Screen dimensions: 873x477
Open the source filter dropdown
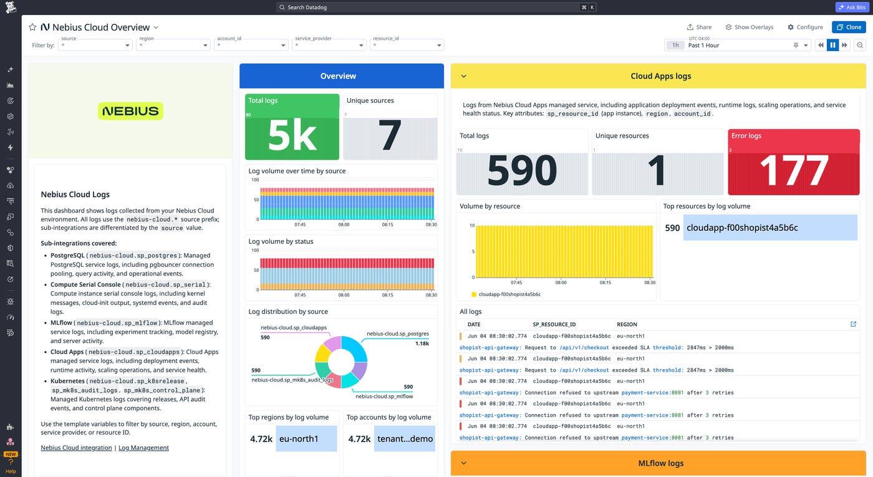(x=95, y=45)
